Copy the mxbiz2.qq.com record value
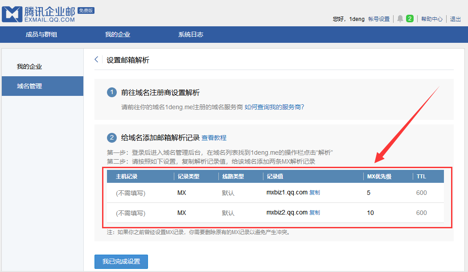This screenshot has height=272, width=468. [314, 212]
